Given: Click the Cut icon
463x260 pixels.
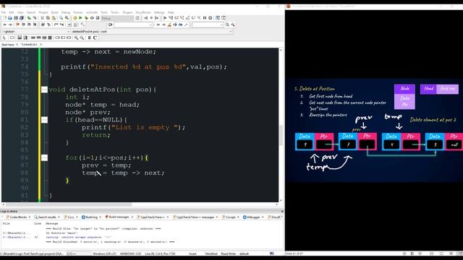Looking at the screenshot, I should pyautogui.click(x=42, y=18).
